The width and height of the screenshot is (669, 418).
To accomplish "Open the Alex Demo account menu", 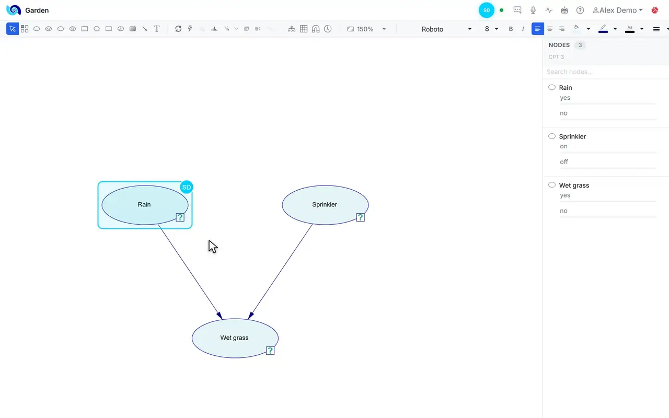I will tap(617, 10).
